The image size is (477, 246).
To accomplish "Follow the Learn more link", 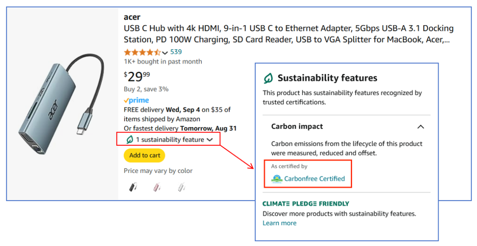I will [280, 223].
